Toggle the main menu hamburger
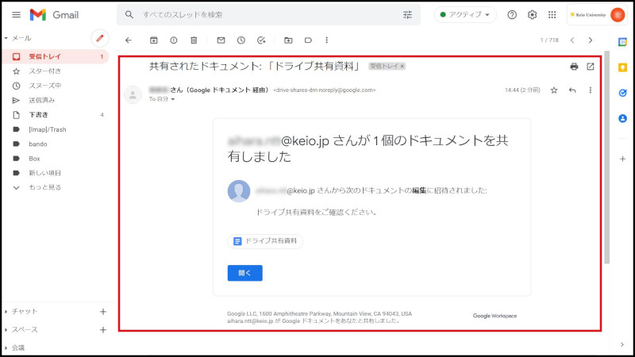This screenshot has width=635, height=357. click(x=16, y=14)
